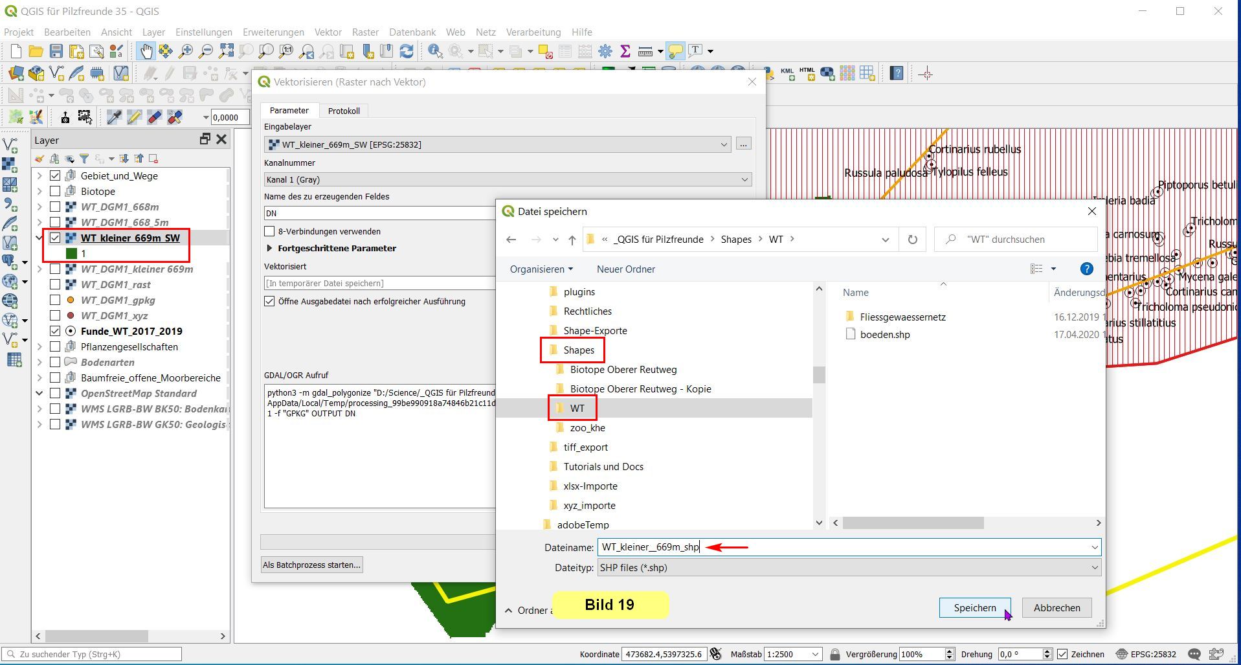Click the Coordinate Capture crosshair icon

pos(926,74)
